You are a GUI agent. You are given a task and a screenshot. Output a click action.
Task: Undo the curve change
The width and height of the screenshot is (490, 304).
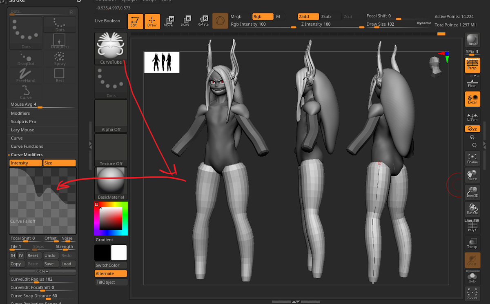point(50,255)
